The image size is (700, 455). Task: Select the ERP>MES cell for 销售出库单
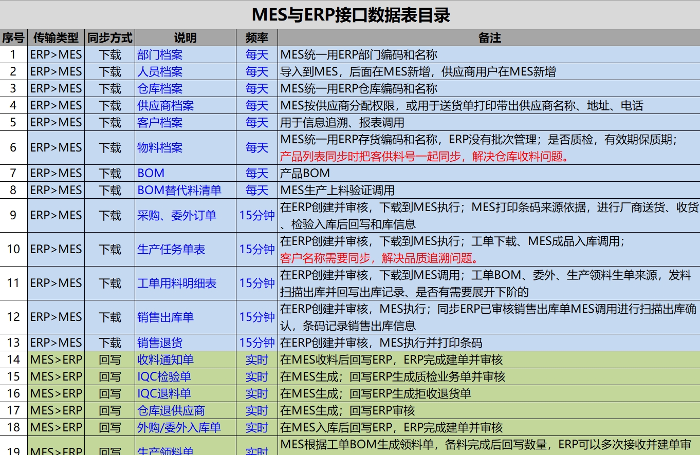56,317
